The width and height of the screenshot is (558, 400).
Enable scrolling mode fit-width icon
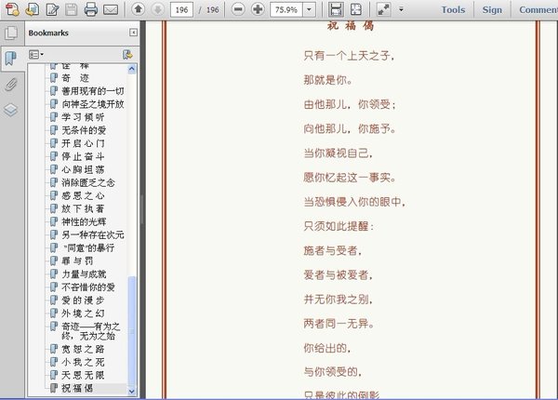point(336,9)
